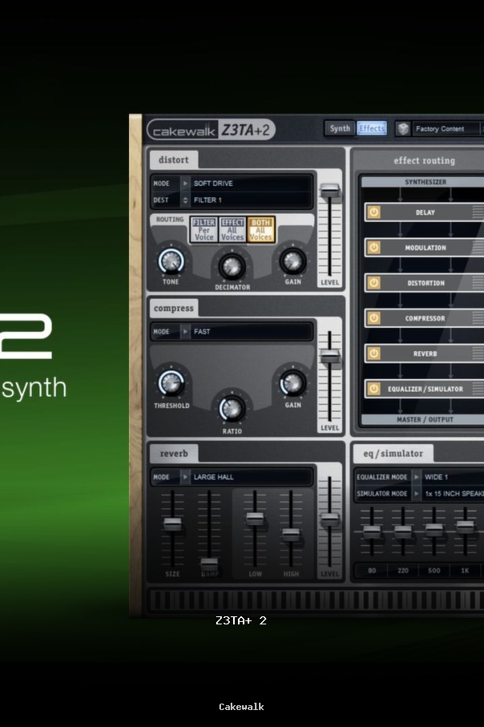Image resolution: width=484 pixels, height=727 pixels.
Task: Select Filter Per Voice routing
Action: point(204,229)
